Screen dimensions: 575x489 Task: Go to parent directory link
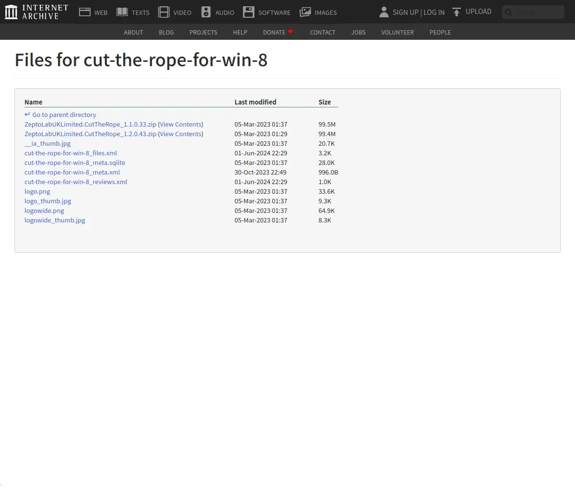pyautogui.click(x=64, y=115)
